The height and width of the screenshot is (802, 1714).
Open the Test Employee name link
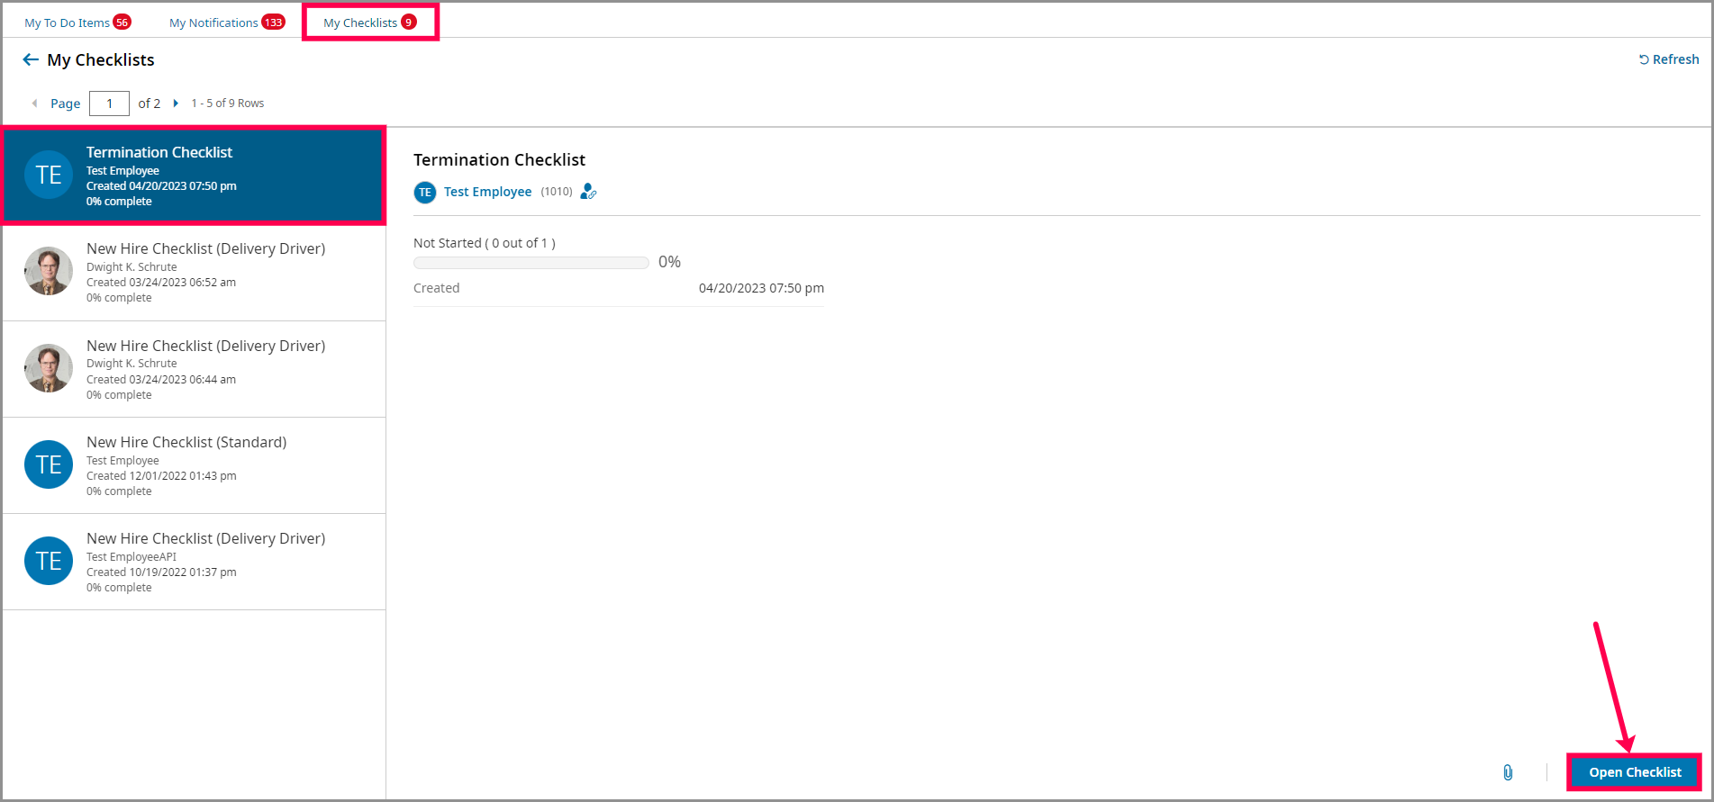coord(487,192)
